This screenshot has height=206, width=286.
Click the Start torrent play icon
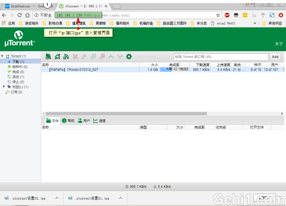(84, 56)
